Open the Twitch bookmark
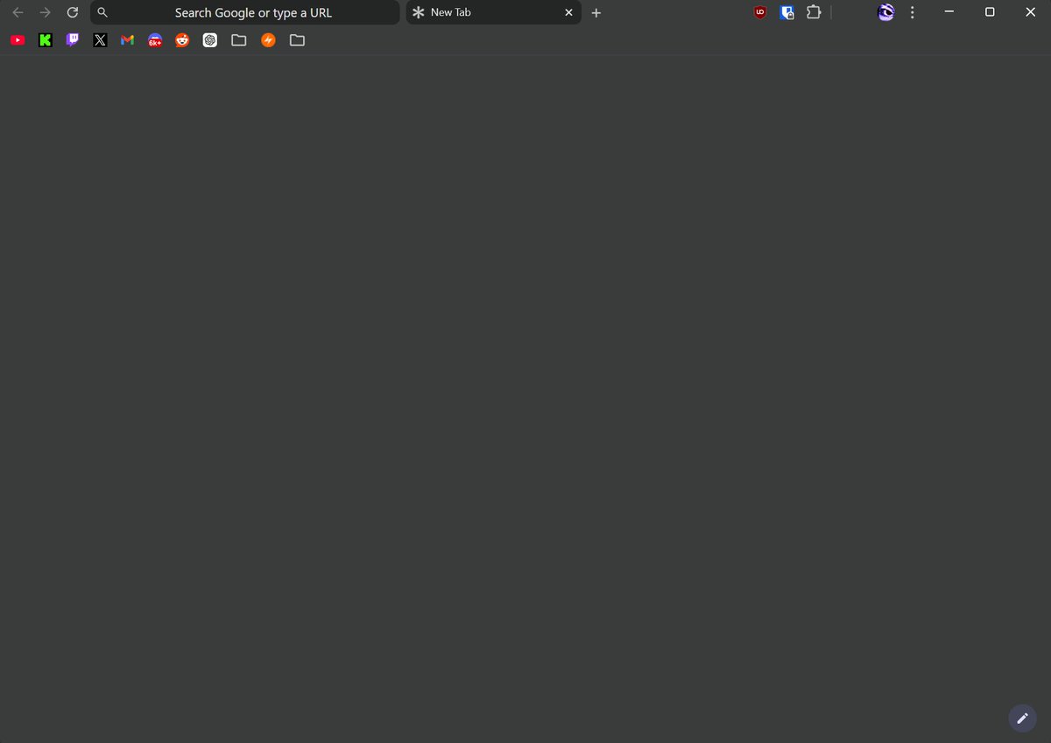 pos(73,40)
